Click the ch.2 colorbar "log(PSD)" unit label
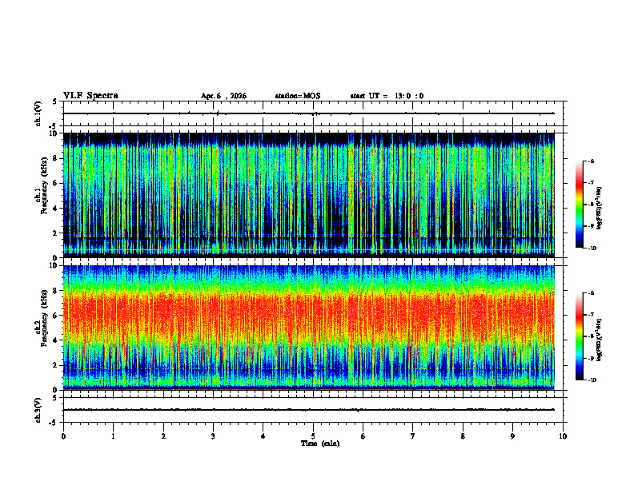The image size is (634, 489). 600,340
